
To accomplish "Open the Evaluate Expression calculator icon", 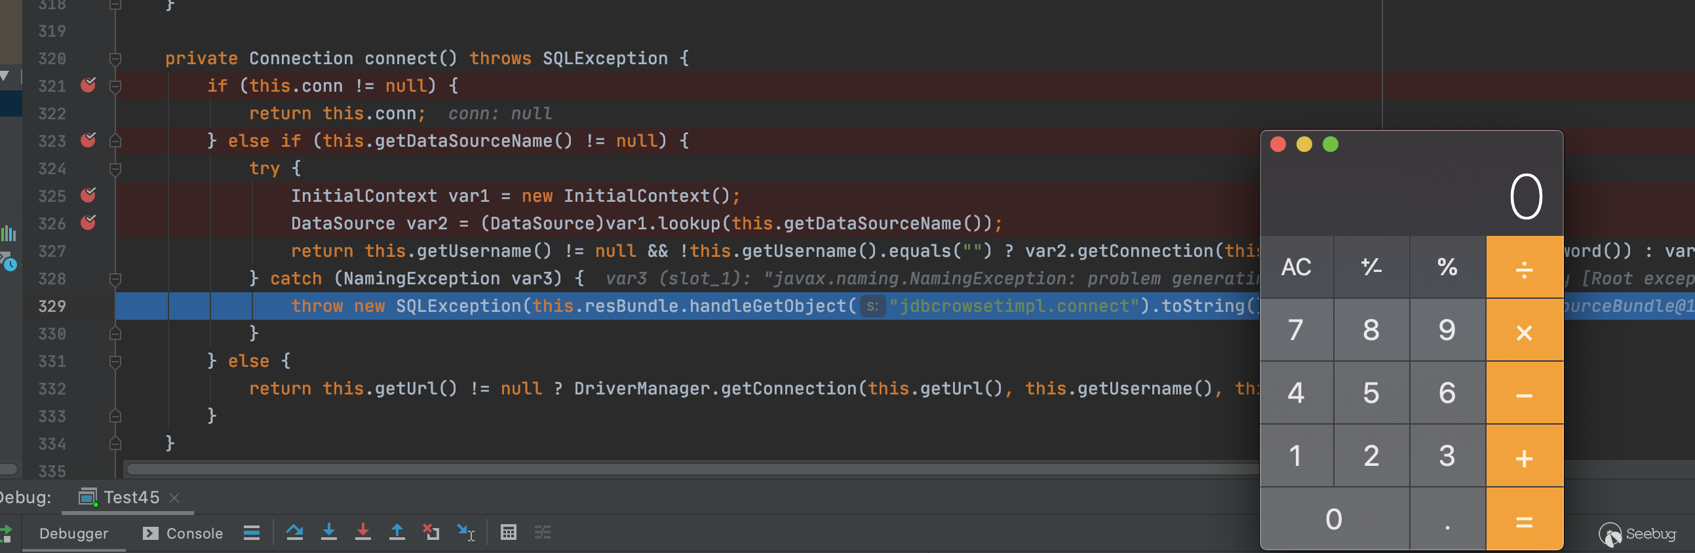I will coord(508,532).
